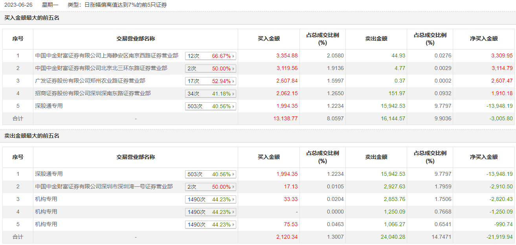Open 中国中金财富证券 上海静安区南京西路 branch link

pos(107,56)
